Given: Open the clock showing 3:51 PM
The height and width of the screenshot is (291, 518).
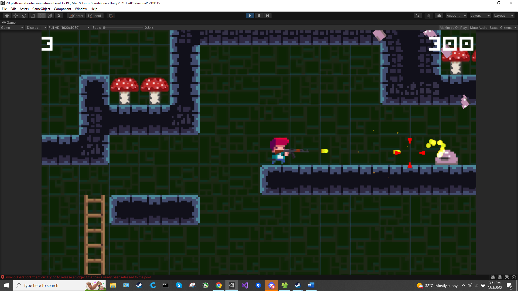Looking at the screenshot, I should coord(495,285).
